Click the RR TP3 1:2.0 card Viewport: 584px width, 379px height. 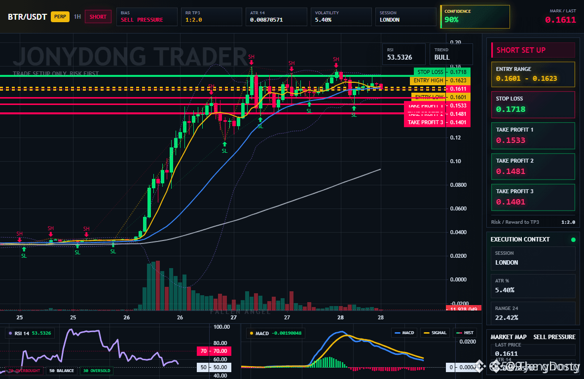212,17
